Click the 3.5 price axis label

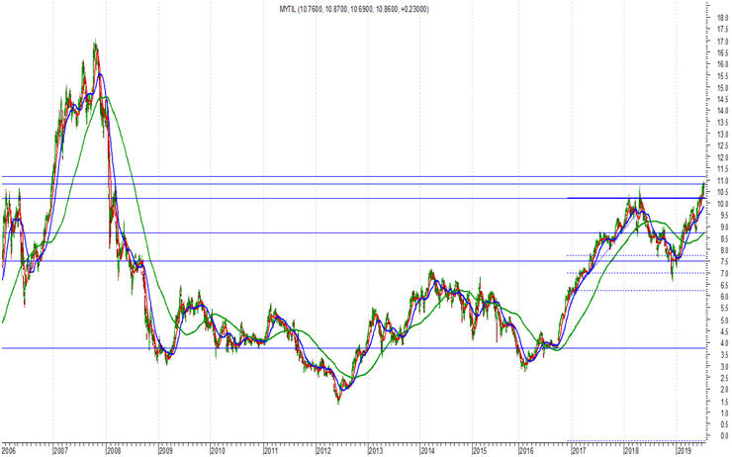(x=724, y=355)
